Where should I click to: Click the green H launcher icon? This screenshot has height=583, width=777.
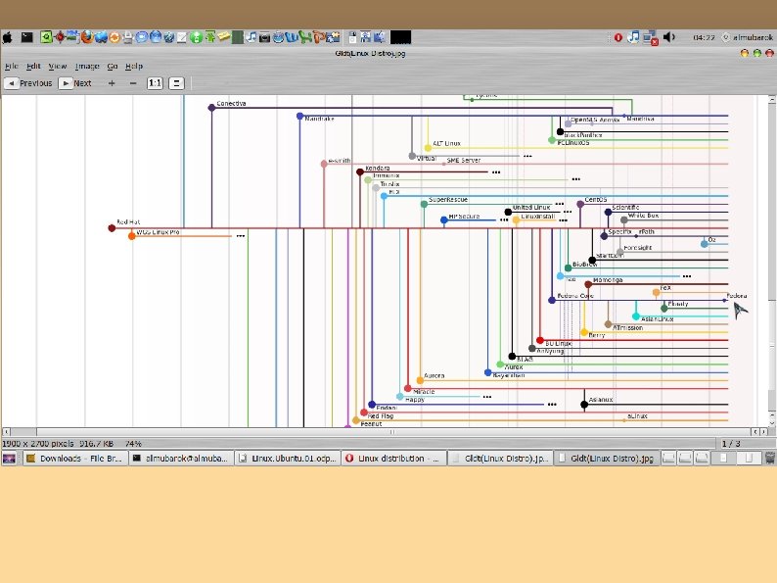[x=305, y=37]
